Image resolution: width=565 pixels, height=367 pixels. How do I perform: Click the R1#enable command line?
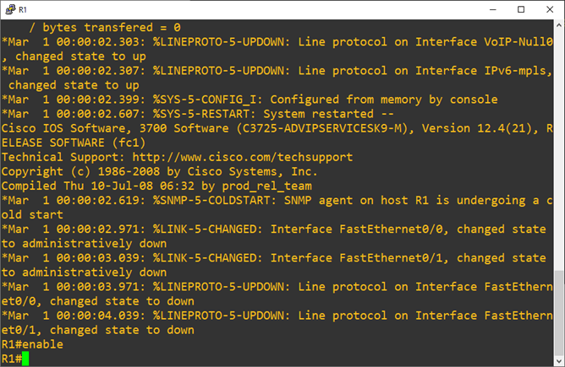pos(32,344)
